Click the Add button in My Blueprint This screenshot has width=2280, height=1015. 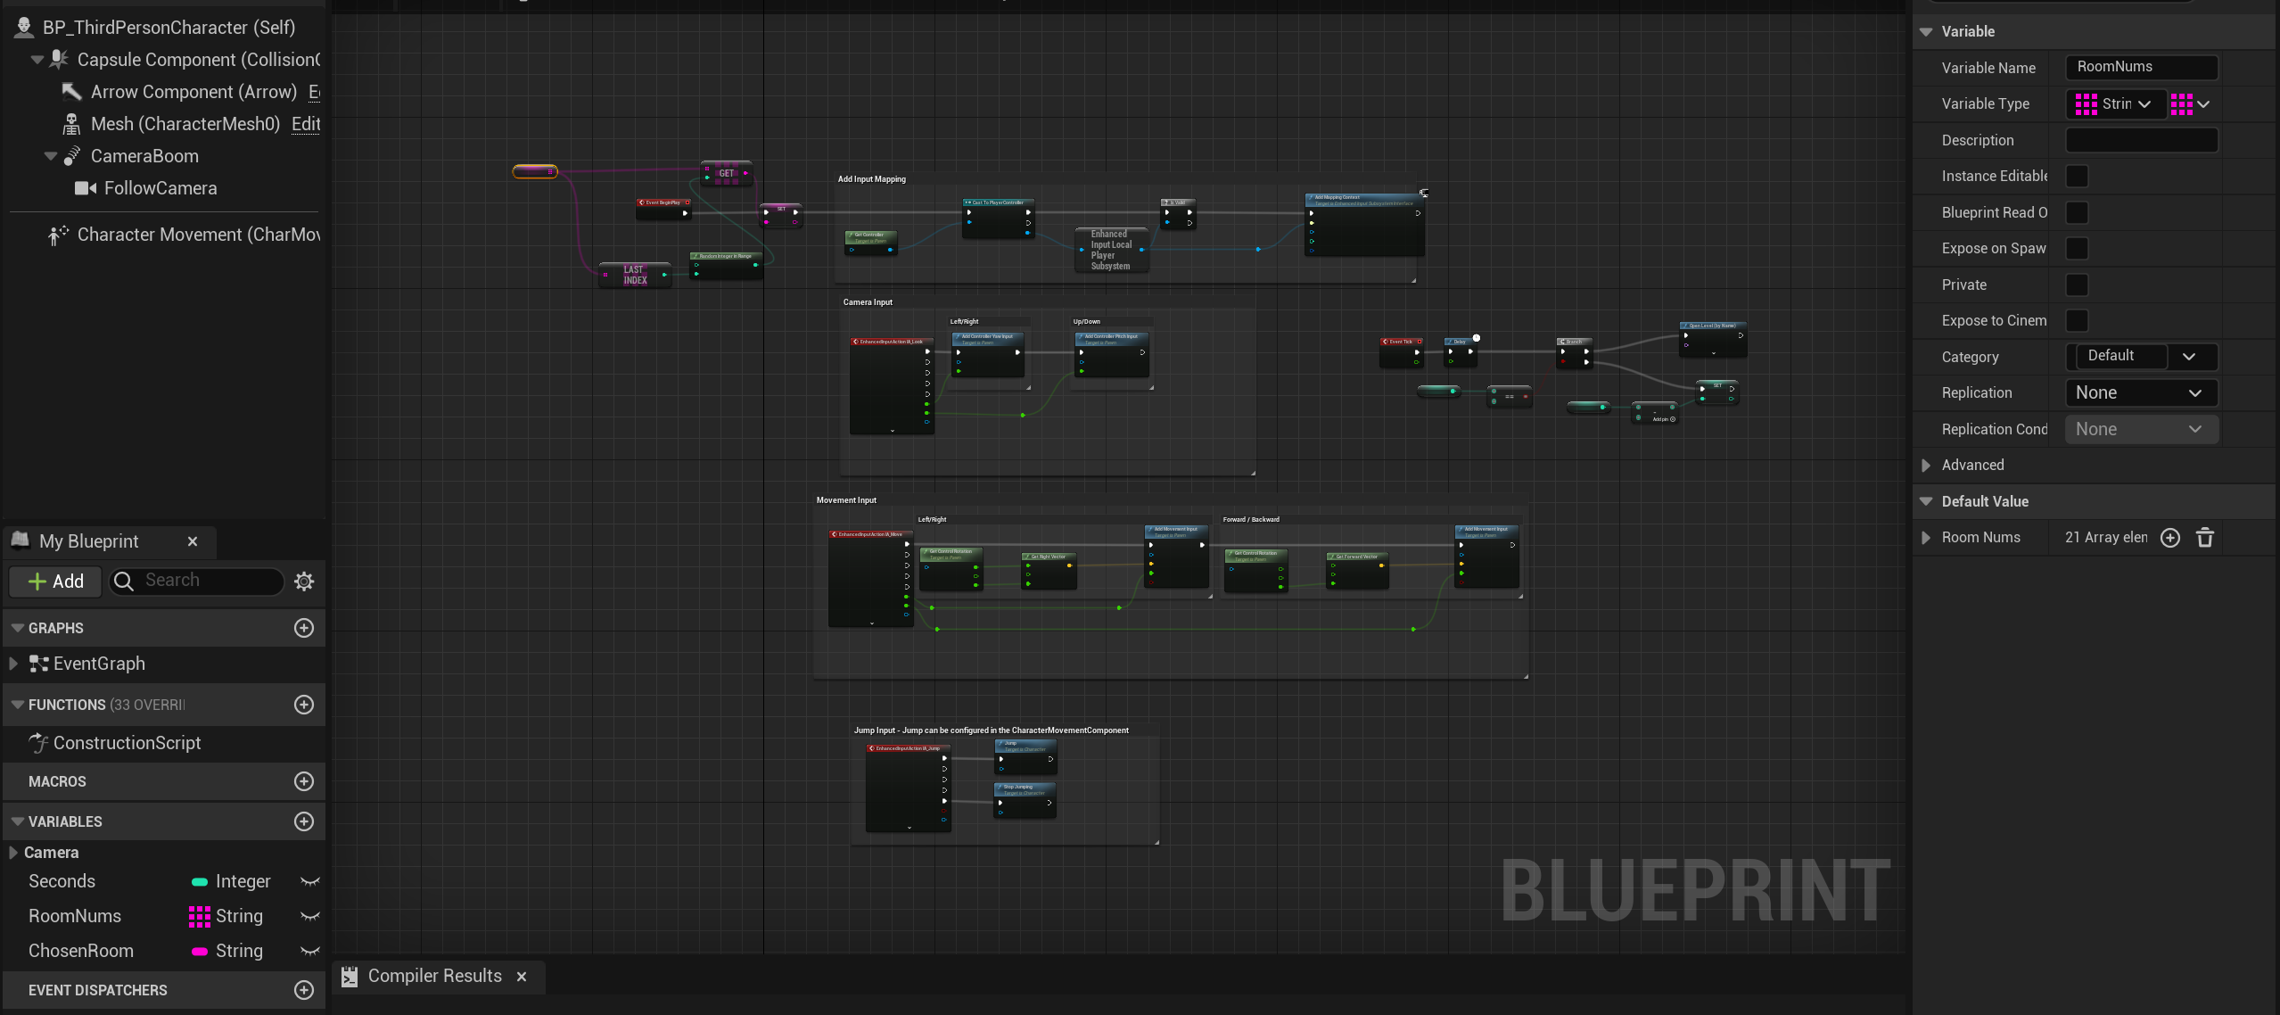tap(55, 582)
